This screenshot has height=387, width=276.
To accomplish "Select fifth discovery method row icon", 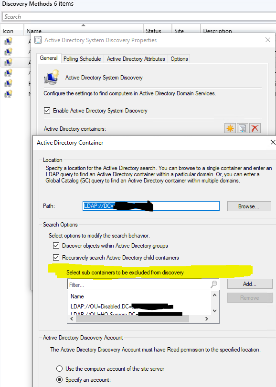I will click(8, 83).
